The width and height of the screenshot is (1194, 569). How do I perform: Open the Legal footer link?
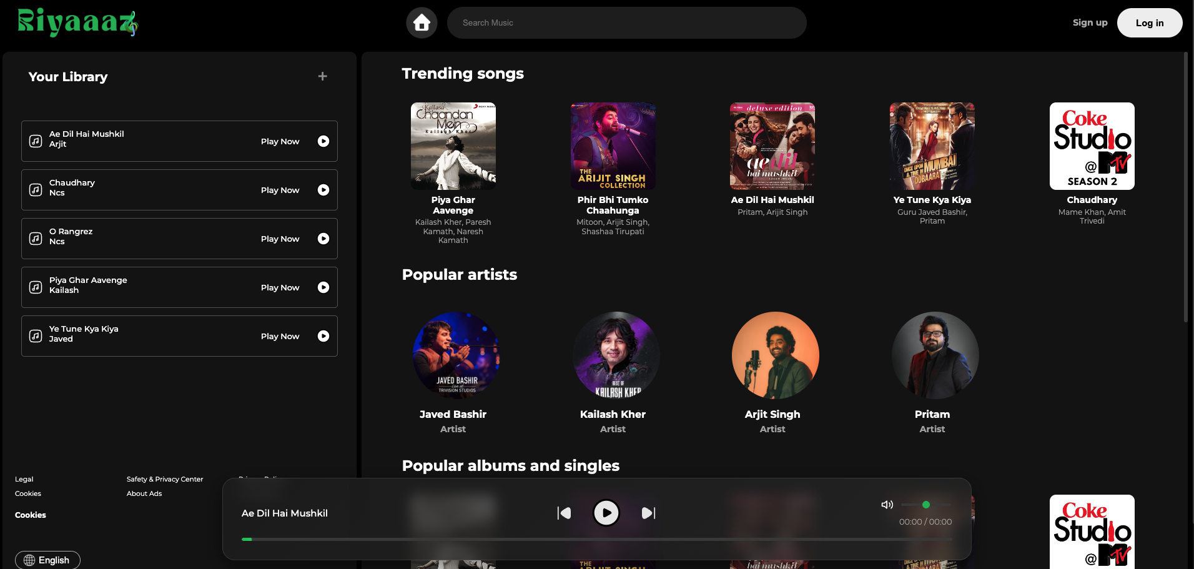[24, 479]
